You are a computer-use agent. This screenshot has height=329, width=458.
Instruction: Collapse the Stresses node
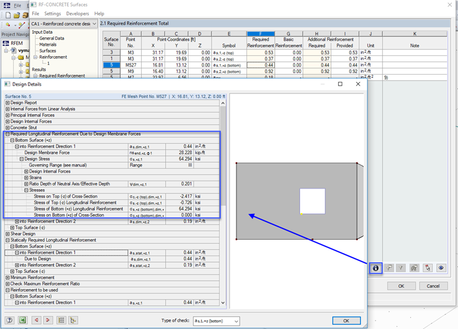(x=27, y=190)
